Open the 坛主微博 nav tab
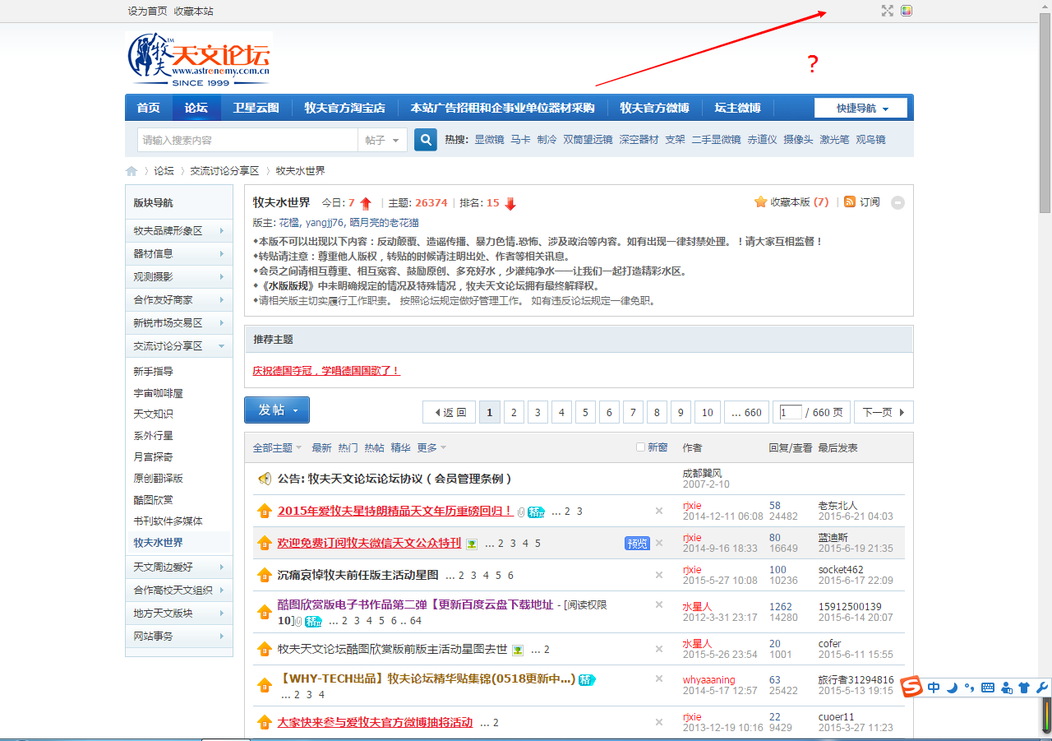The height and width of the screenshot is (741, 1052). click(738, 108)
